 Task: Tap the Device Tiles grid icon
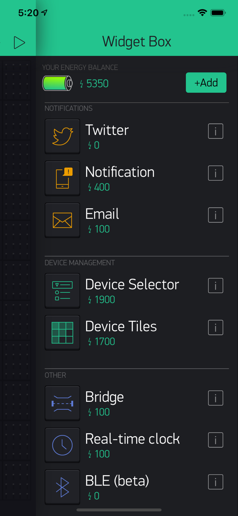click(62, 333)
